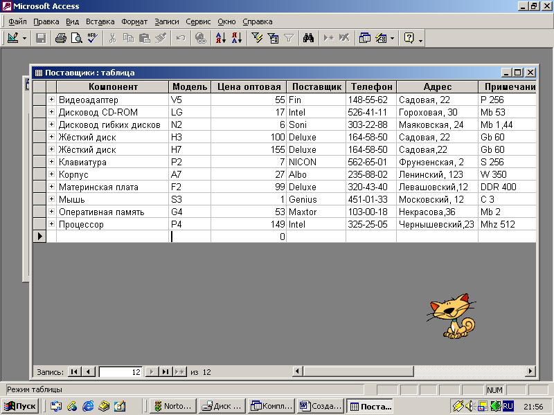Apply Filter by Selection icon
Screen dimensions: 554x415
tap(257, 38)
